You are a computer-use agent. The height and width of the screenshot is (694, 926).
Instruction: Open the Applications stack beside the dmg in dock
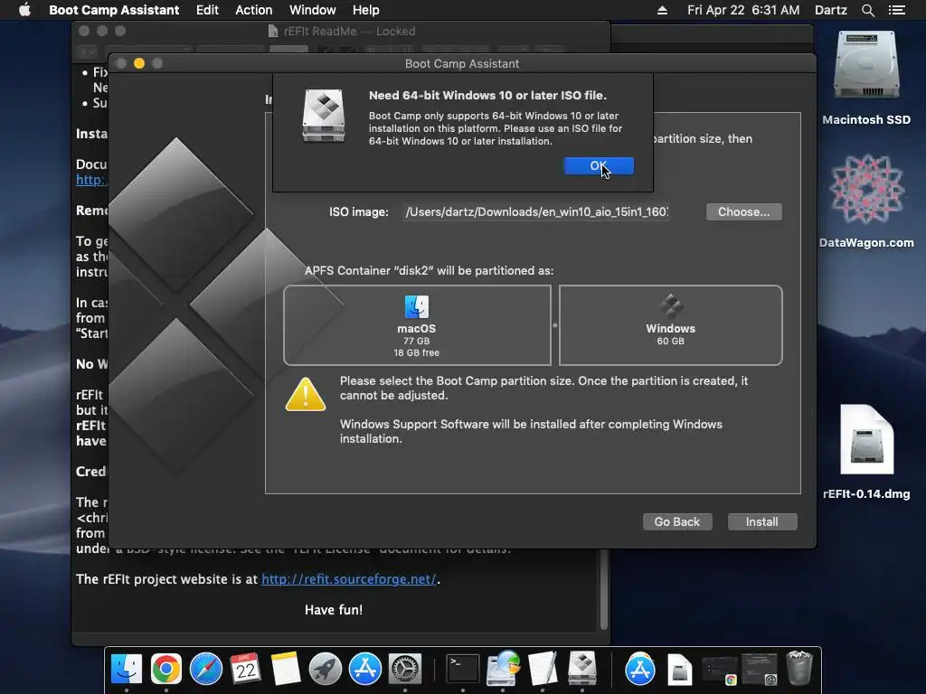tap(640, 670)
